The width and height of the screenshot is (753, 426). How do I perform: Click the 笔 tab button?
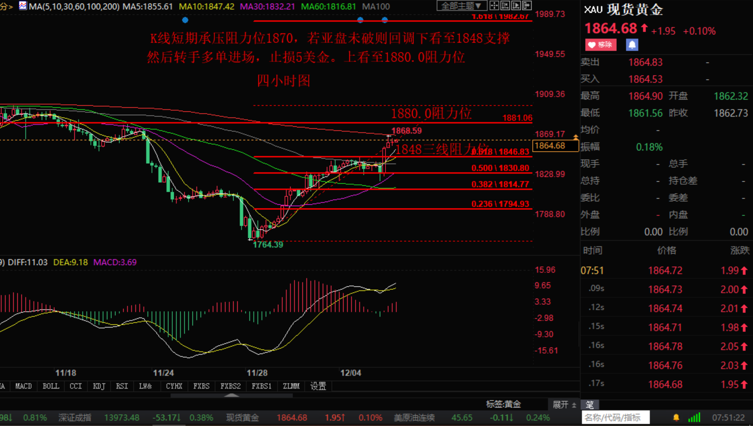pyautogui.click(x=590, y=405)
